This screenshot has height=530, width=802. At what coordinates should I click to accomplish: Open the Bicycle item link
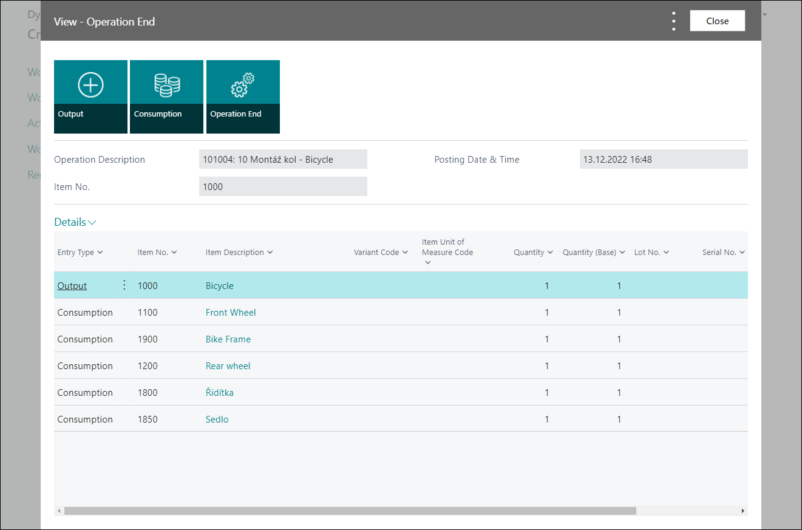(x=219, y=285)
